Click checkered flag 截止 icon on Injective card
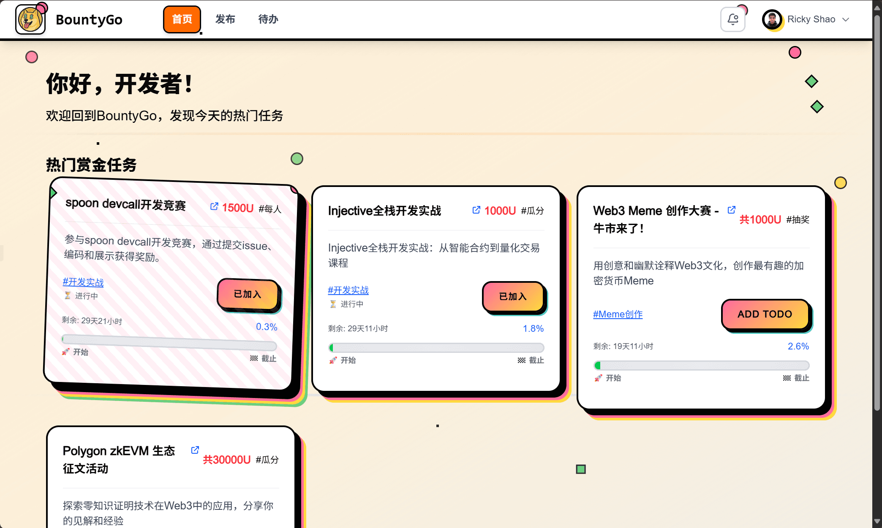Image resolution: width=882 pixels, height=528 pixels. tap(522, 360)
